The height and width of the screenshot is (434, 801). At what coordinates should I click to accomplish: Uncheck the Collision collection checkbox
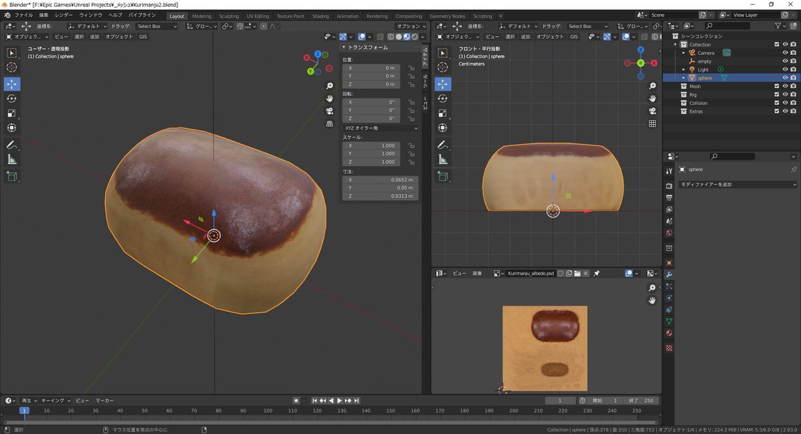point(776,103)
